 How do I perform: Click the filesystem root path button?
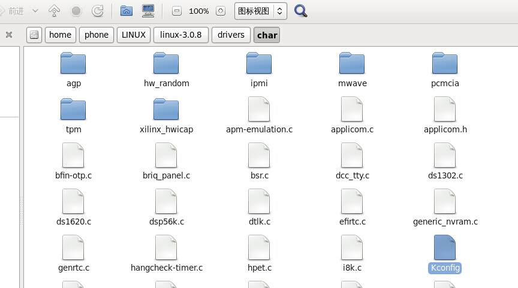[x=34, y=35]
